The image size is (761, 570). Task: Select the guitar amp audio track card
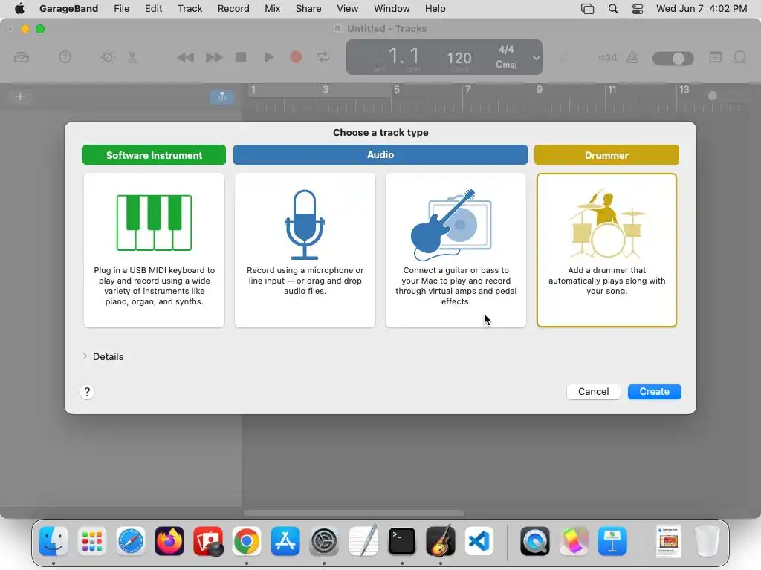456,250
